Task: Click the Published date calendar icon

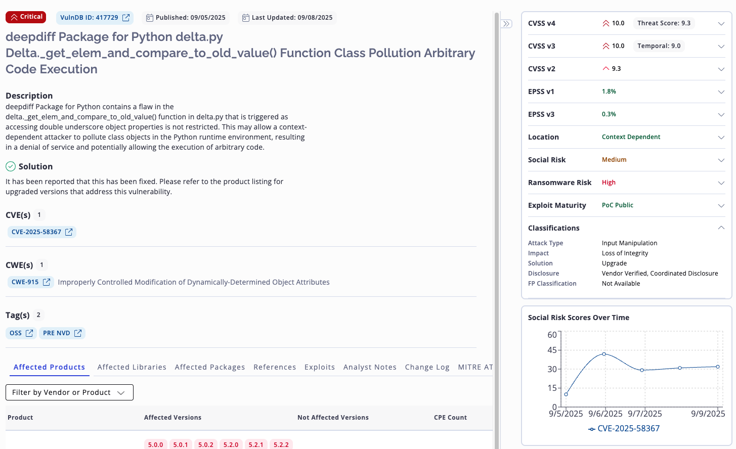Action: (x=149, y=18)
